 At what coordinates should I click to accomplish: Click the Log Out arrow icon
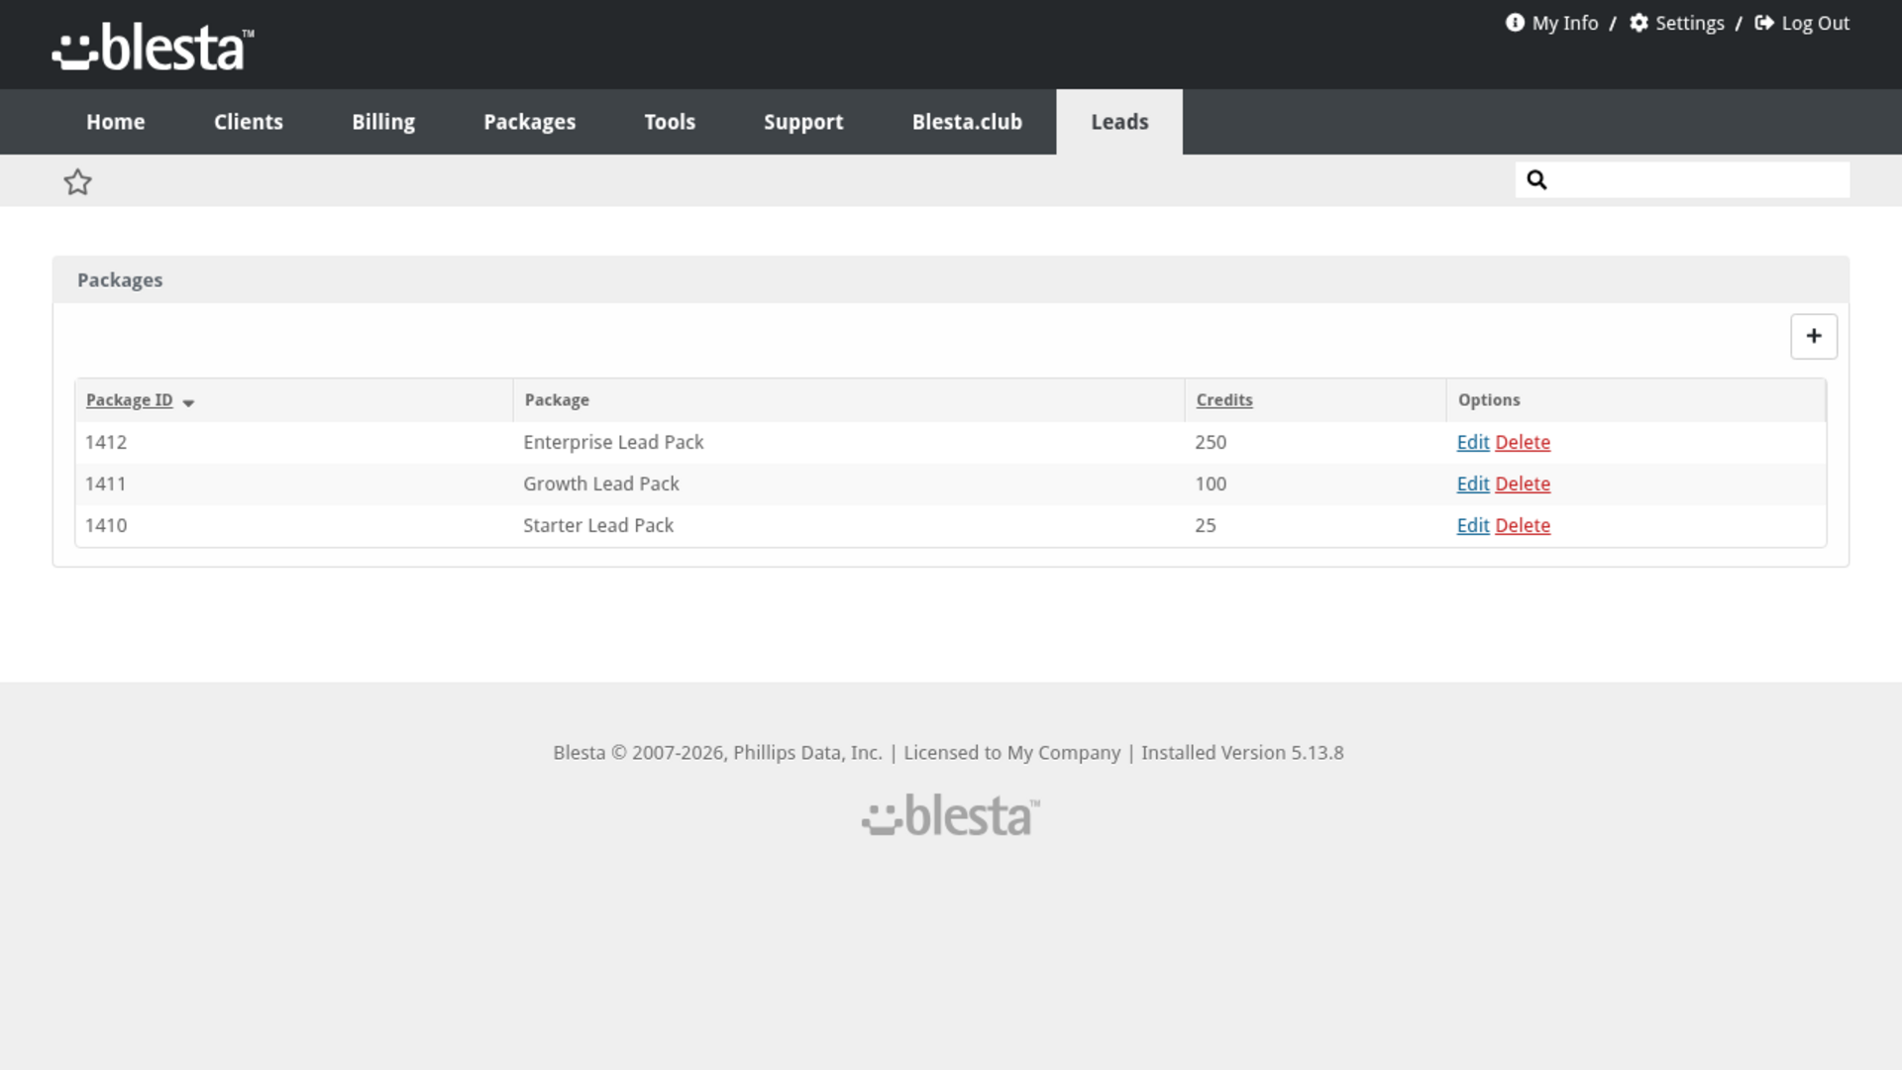pos(1764,23)
